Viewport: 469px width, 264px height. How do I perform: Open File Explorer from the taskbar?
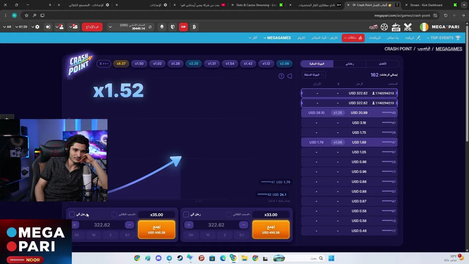[x=244, y=258]
